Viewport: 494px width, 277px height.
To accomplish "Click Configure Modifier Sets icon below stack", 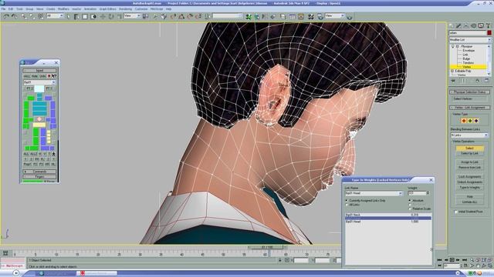I will (486, 81).
